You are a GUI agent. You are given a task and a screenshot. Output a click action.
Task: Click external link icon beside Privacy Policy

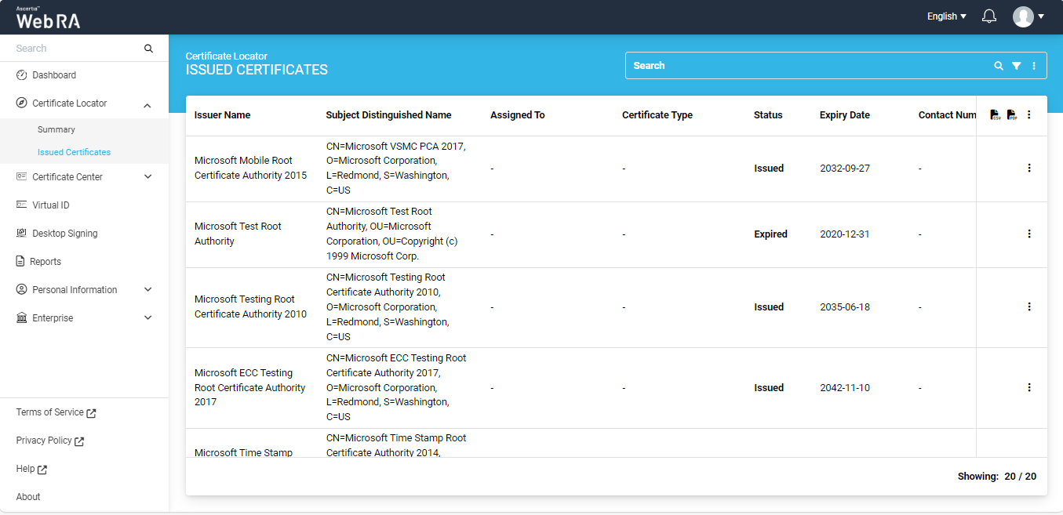tap(79, 441)
